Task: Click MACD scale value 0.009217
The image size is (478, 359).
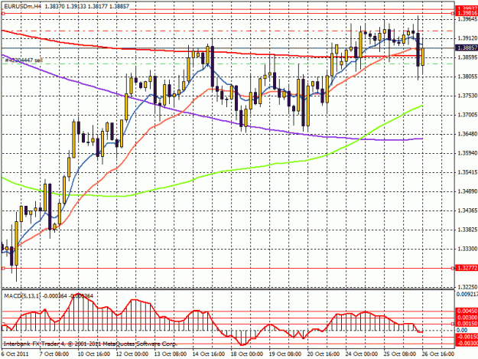Action: (467, 295)
